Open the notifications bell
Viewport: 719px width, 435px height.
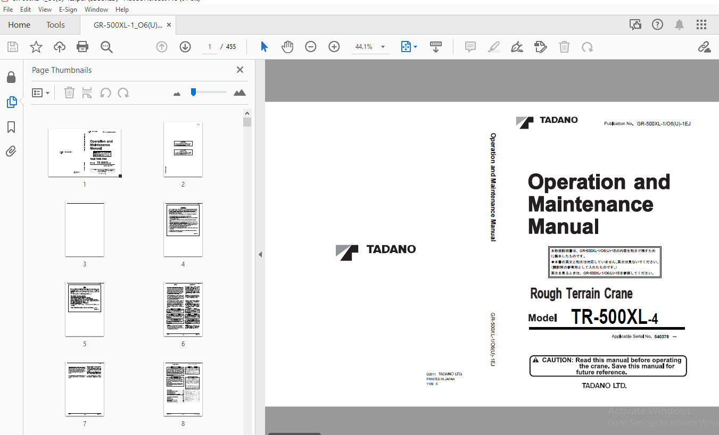pyautogui.click(x=680, y=24)
